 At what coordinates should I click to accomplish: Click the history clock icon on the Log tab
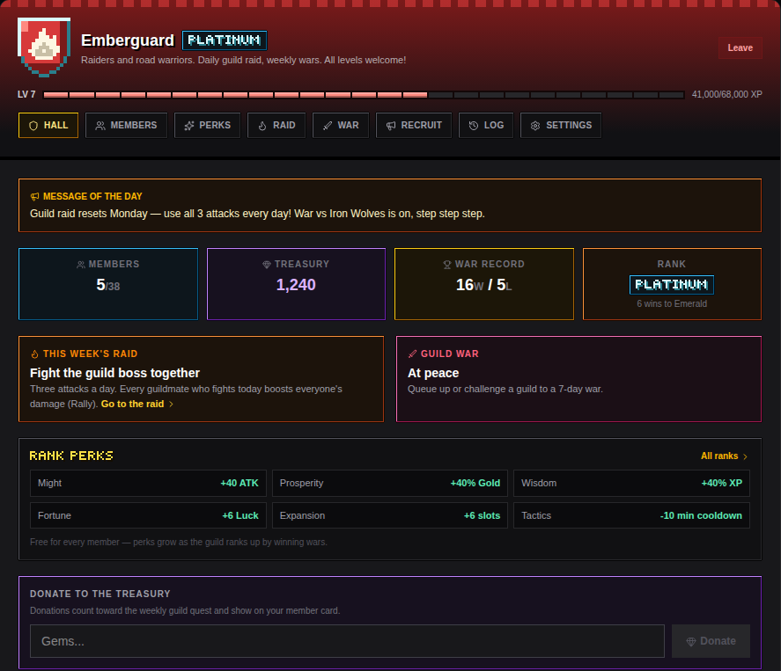coord(474,126)
